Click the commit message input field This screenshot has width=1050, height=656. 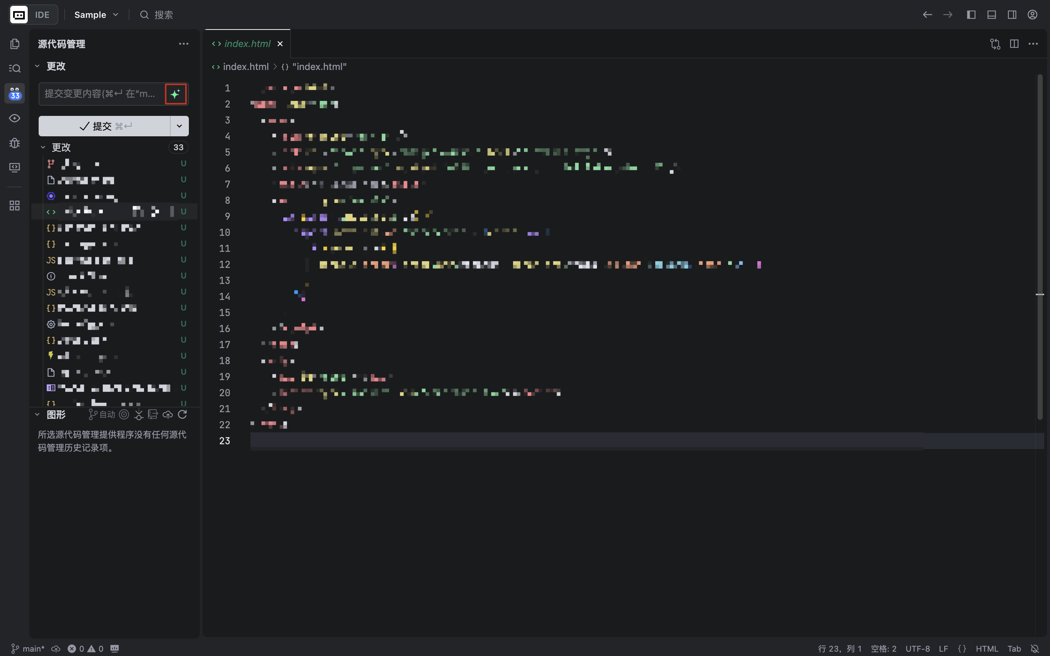(101, 94)
